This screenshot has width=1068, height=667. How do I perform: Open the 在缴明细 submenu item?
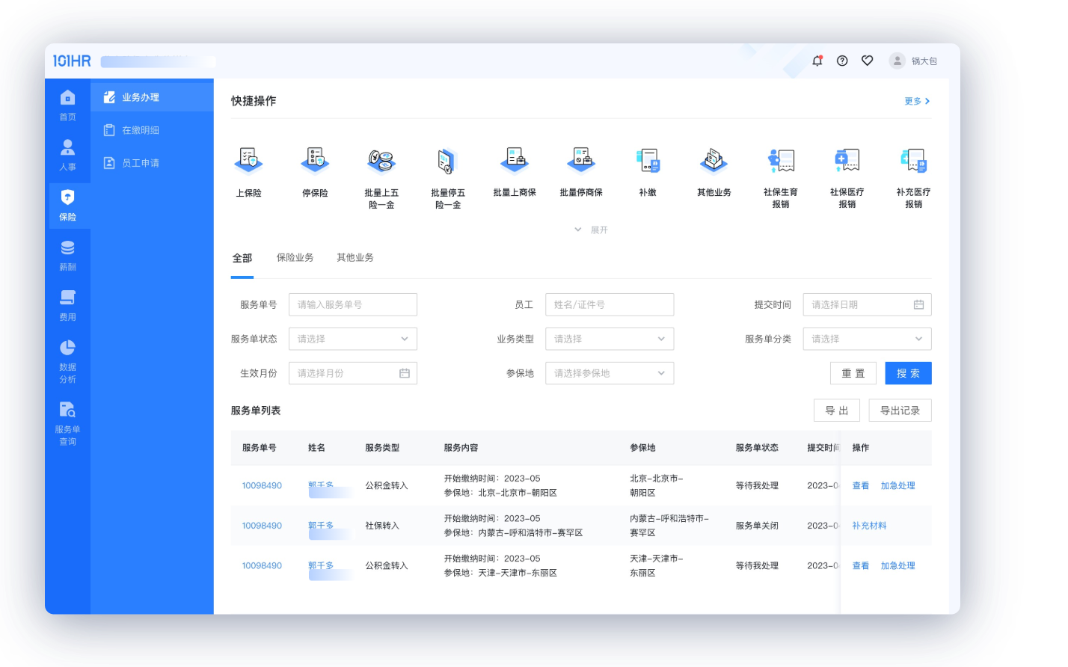(152, 130)
